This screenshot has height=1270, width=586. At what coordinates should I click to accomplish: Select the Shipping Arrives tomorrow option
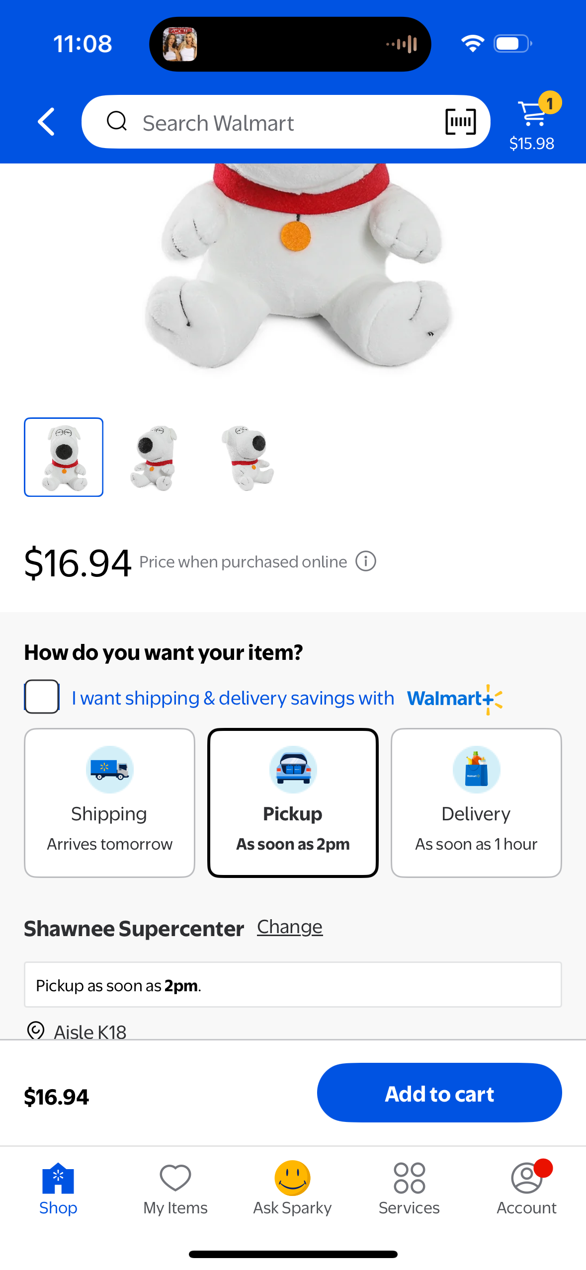pos(109,802)
